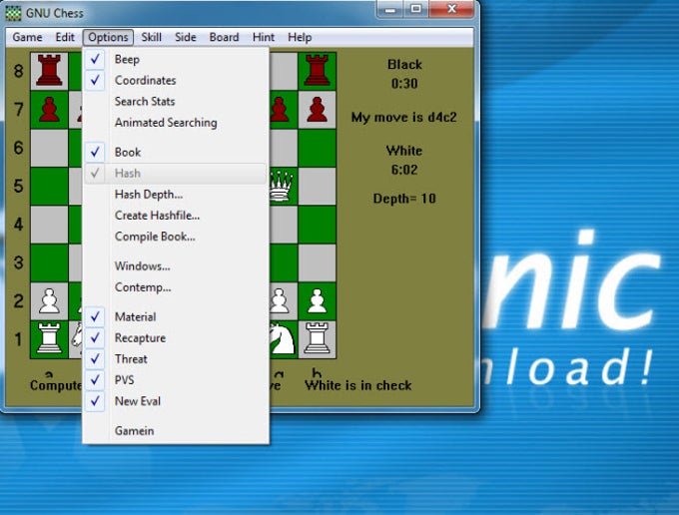
Task: Open the Contemp... menu entry
Action: tap(176, 287)
